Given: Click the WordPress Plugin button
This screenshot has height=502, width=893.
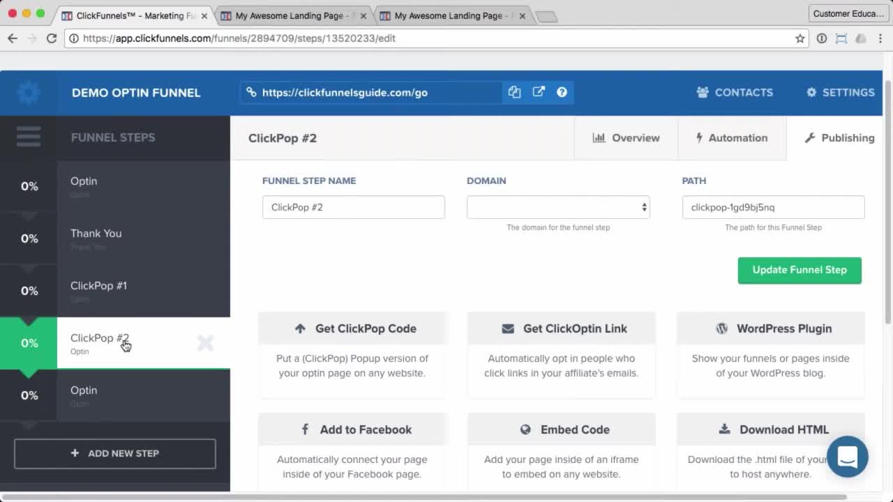Looking at the screenshot, I should click(x=771, y=328).
